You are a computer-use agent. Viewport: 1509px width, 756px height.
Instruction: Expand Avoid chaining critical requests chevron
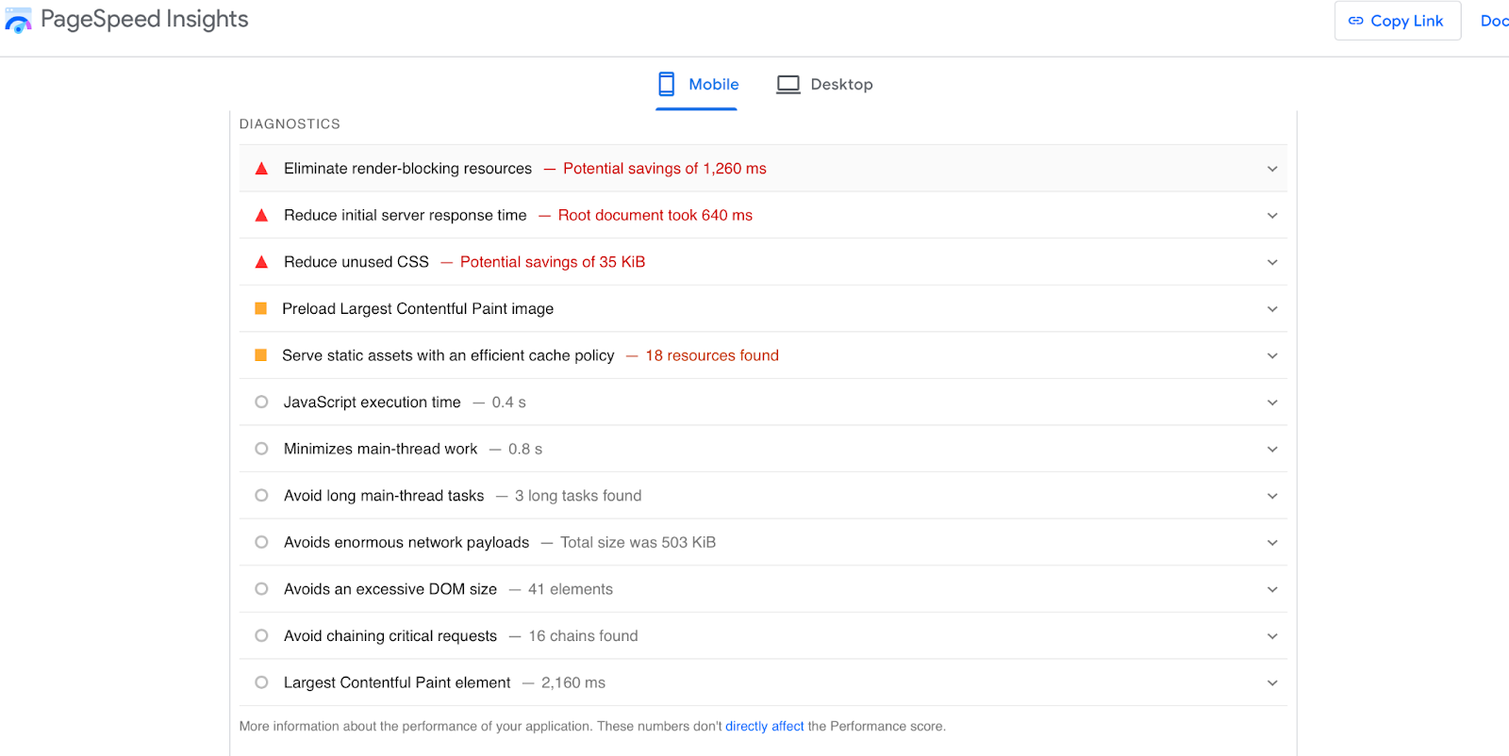1272,636
